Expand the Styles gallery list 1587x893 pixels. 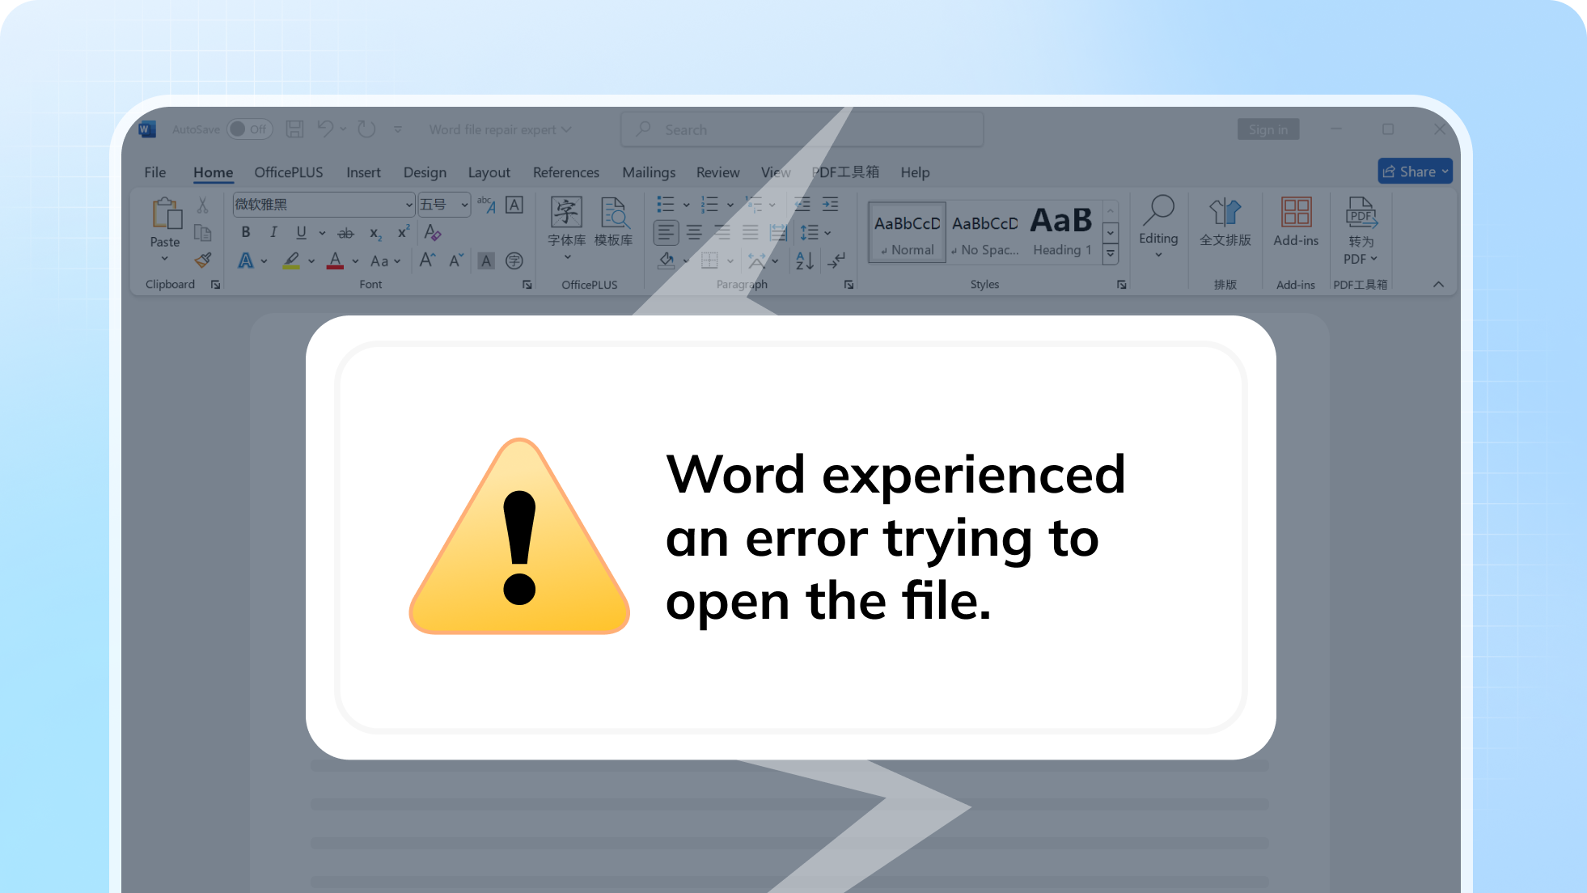point(1111,253)
